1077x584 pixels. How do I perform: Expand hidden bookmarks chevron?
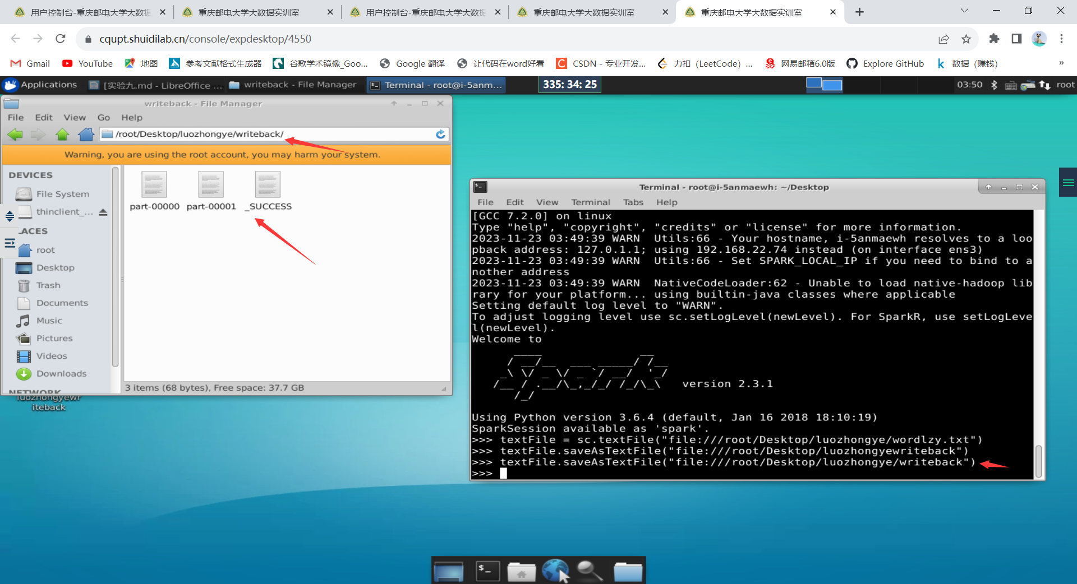1061,63
